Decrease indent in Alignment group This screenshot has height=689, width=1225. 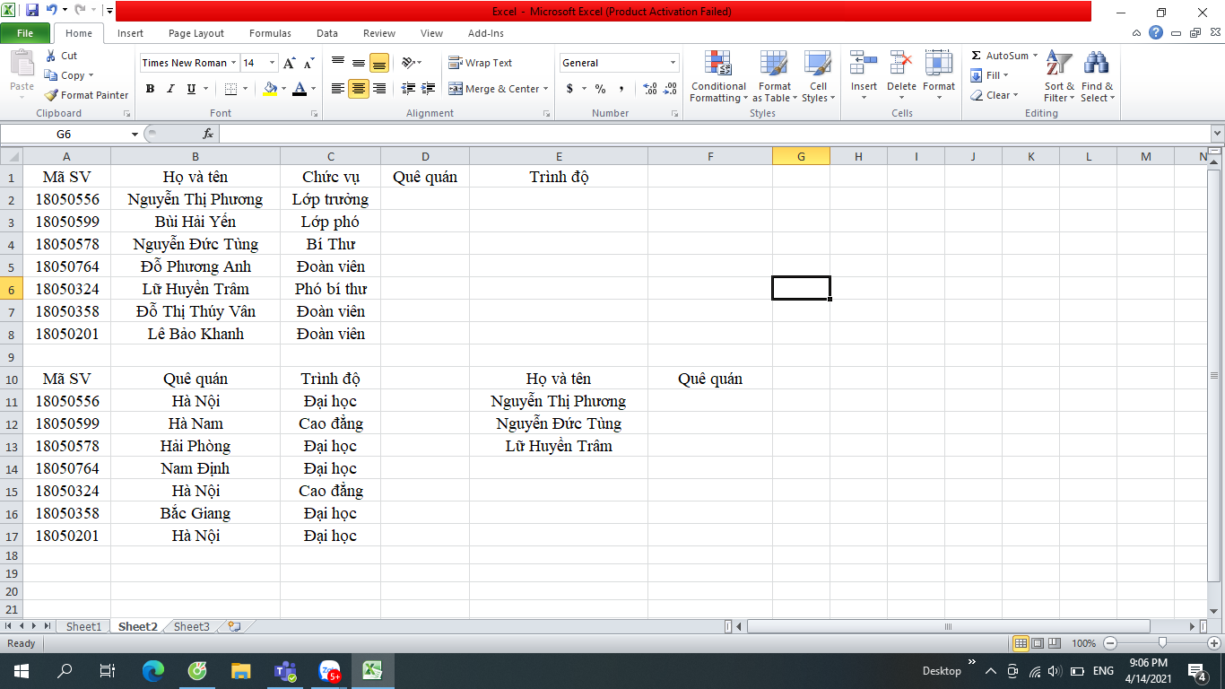[409, 89]
